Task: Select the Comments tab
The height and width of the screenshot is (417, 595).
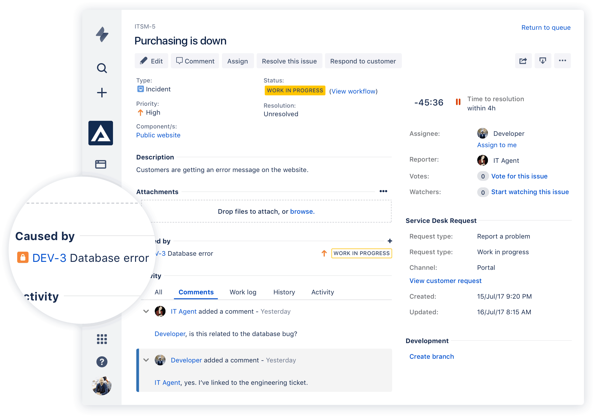Action: [x=196, y=292]
